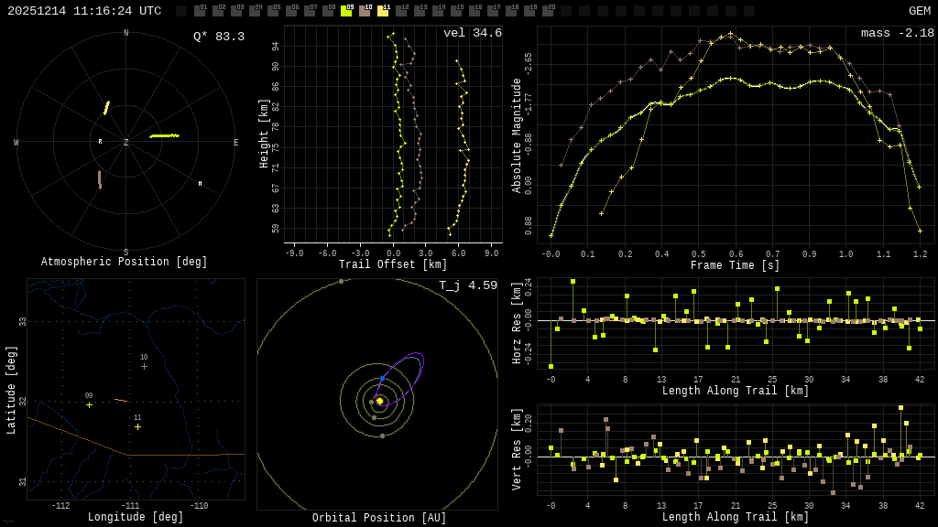Click the yellow Sun in orbital plot
The width and height of the screenshot is (938, 527).
(x=379, y=401)
